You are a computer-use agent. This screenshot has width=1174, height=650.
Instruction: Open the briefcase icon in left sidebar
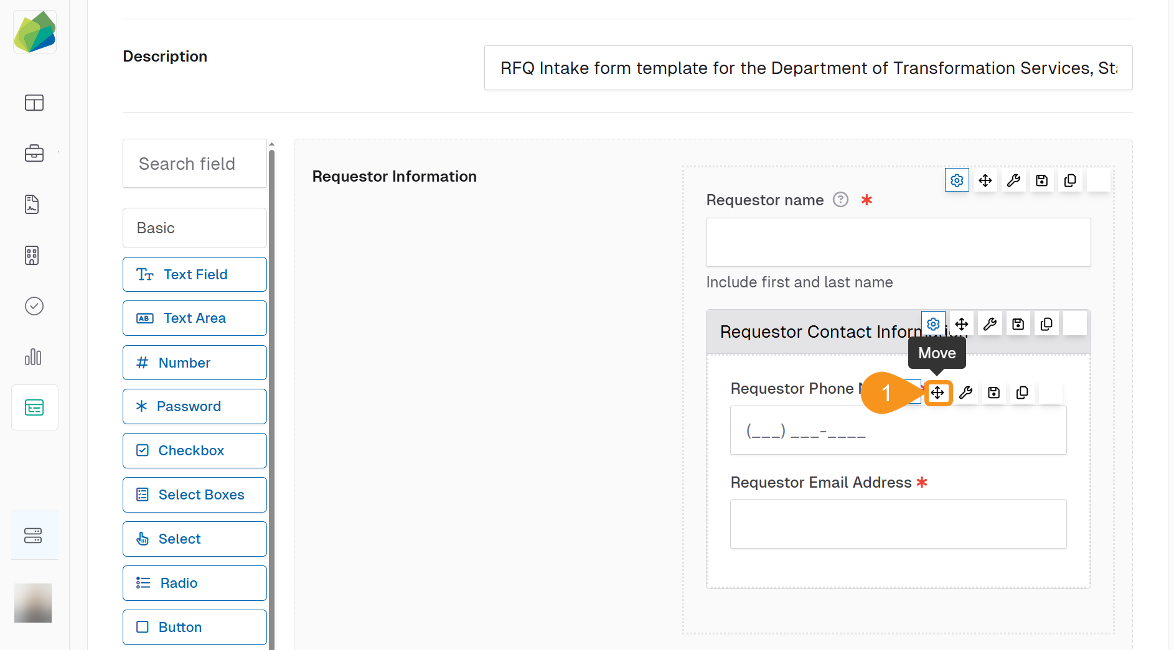34,153
